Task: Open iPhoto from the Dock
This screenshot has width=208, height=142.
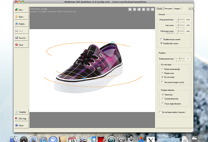Action: pos(82,139)
